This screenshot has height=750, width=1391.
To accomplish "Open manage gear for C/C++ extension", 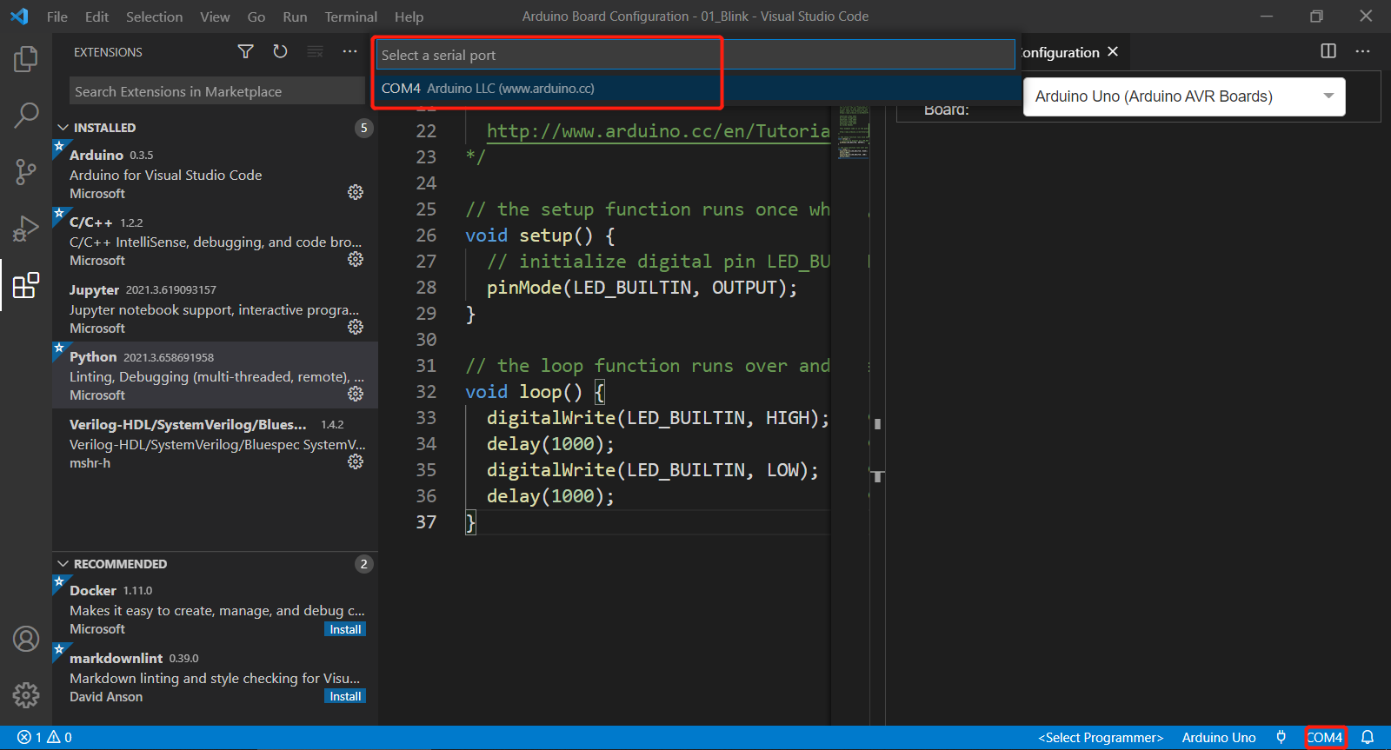I will (356, 259).
